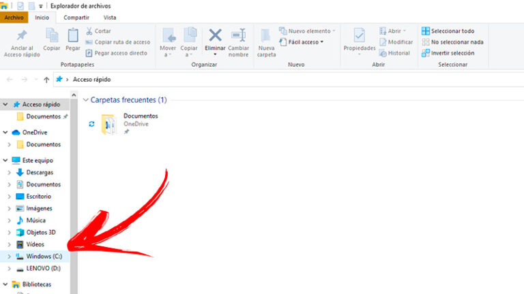The width and height of the screenshot is (524, 294).
Task: Click the Mover a icon
Action: [168, 35]
